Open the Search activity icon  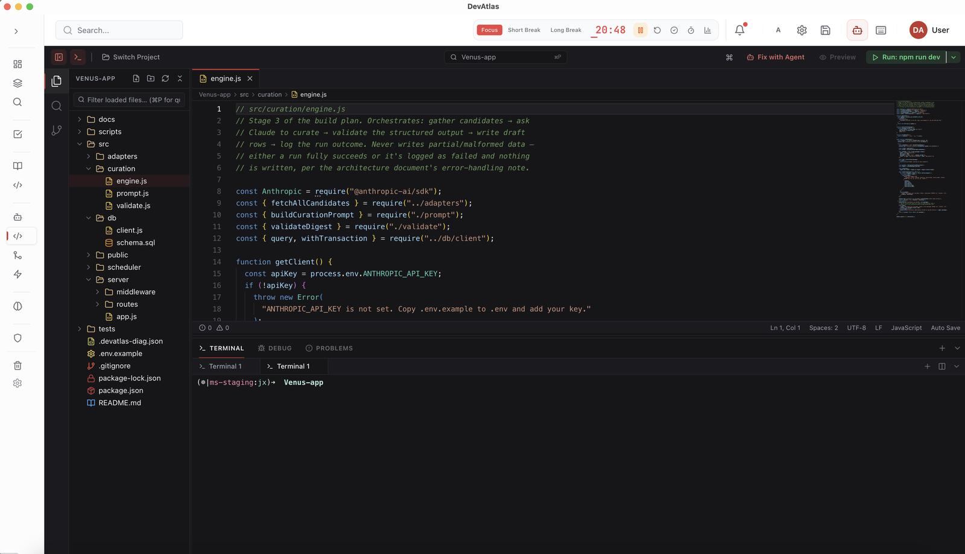57,106
